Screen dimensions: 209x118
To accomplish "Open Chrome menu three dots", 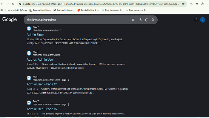I will tap(208, 4).
